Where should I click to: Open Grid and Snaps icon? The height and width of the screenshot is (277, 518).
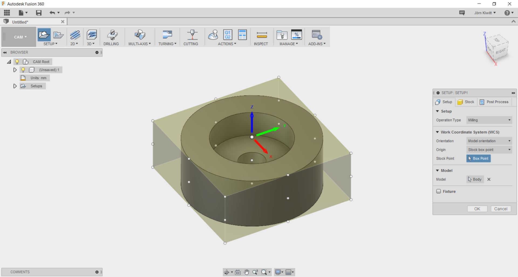coord(288,272)
